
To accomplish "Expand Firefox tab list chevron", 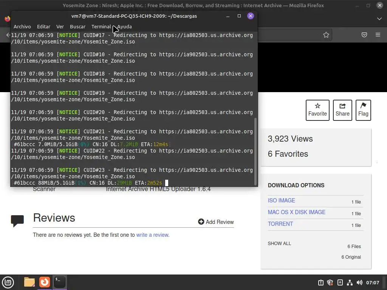I will coord(379,19).
